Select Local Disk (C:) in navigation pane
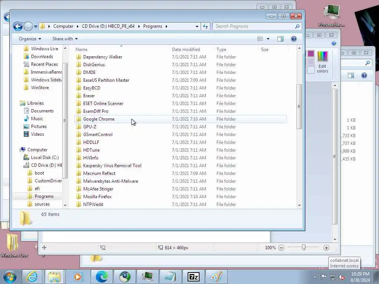Image resolution: width=379 pixels, height=284 pixels. 45,158
